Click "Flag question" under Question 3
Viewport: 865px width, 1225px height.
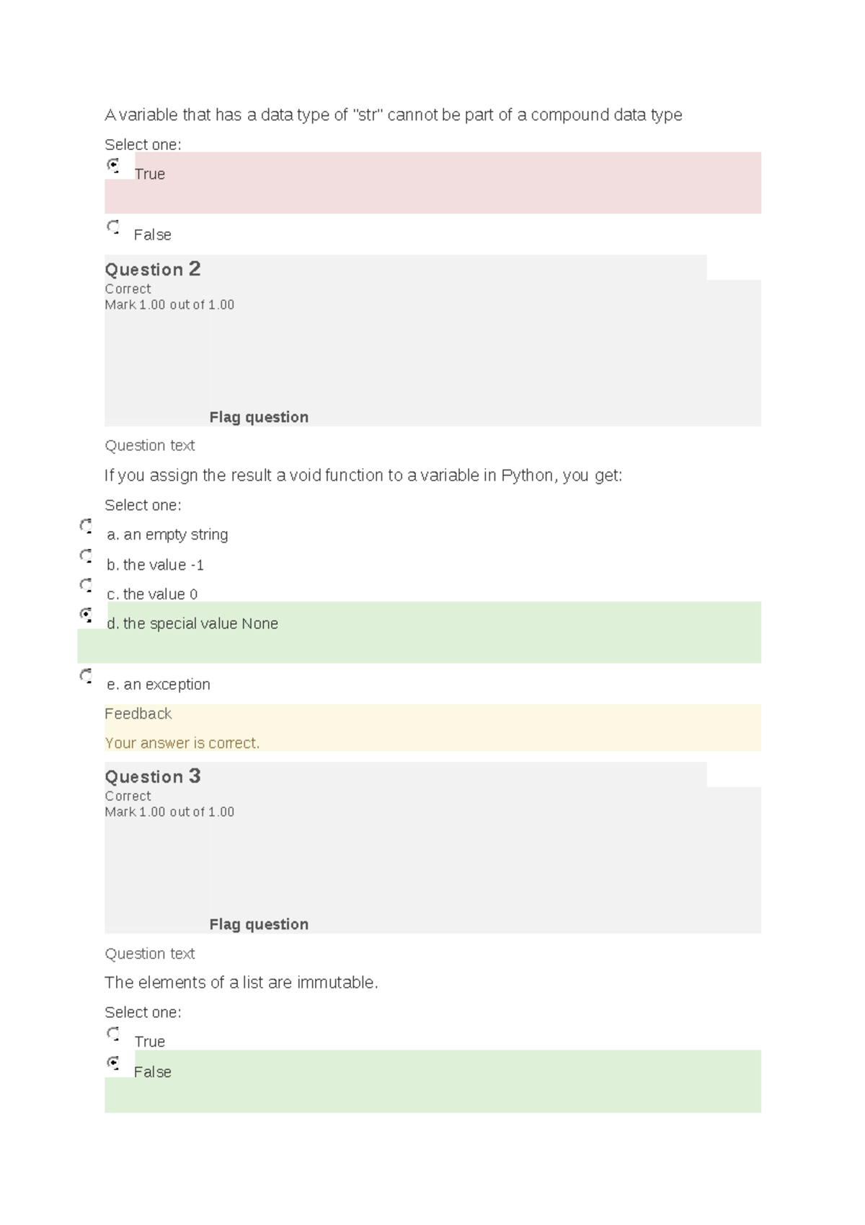pos(259,924)
